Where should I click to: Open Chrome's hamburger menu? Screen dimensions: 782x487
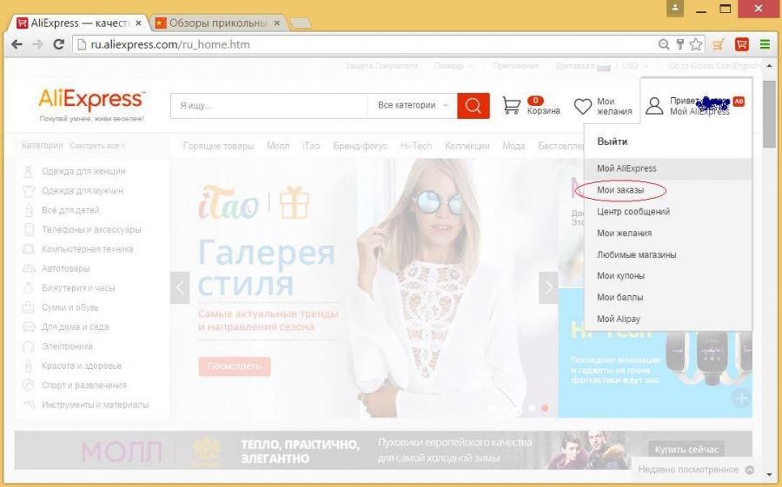(x=765, y=44)
